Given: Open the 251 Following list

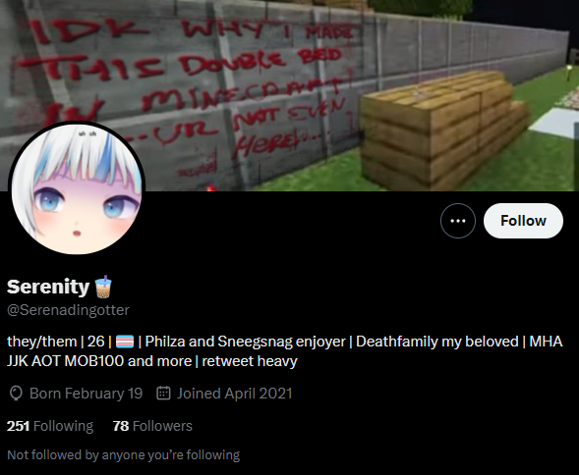Looking at the screenshot, I should click(x=50, y=426).
